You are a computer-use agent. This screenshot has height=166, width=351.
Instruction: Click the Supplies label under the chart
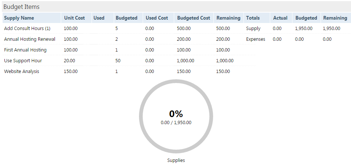pyautogui.click(x=176, y=160)
